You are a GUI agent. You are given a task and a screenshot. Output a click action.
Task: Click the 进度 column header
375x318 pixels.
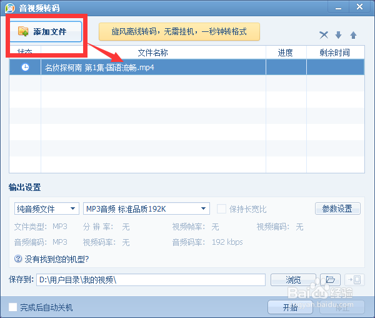286,53
